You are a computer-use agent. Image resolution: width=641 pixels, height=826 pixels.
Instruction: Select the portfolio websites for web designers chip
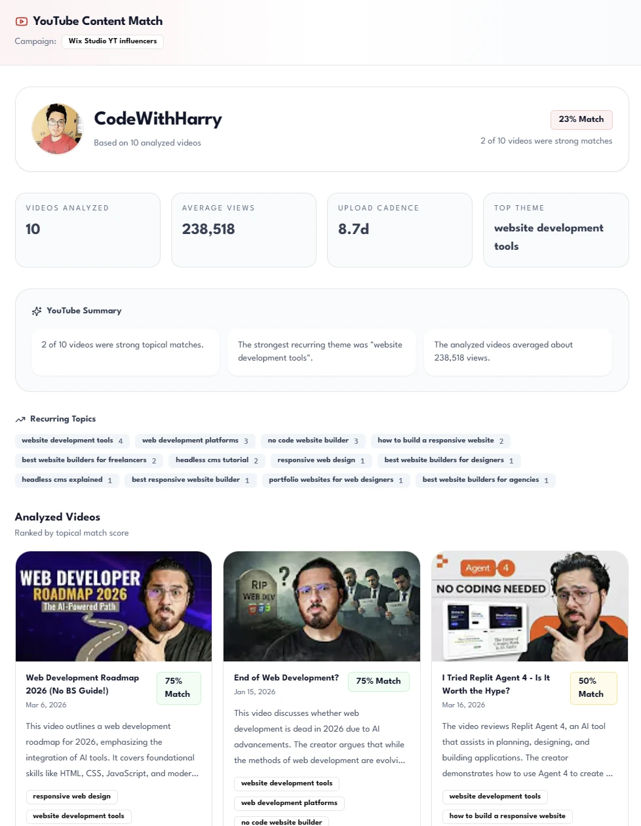click(336, 480)
